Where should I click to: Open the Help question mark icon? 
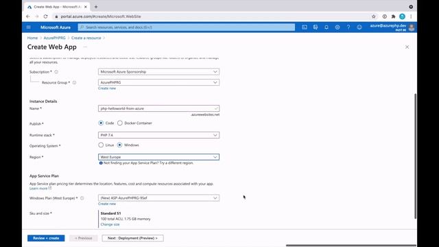[348, 27]
